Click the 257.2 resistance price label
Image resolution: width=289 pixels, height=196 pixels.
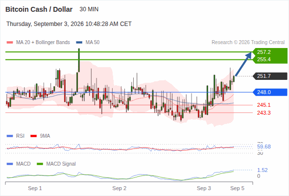pos(264,52)
